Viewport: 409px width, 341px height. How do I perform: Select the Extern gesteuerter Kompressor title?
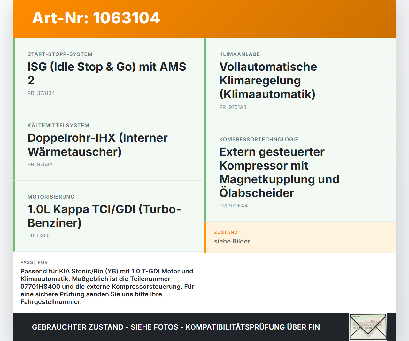(279, 172)
